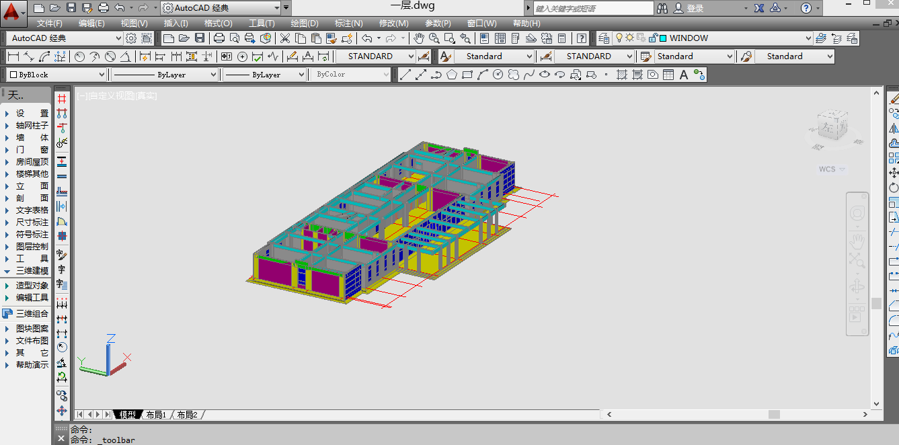899x445 pixels.
Task: Toggle the layer lock padlock icon
Action: [652, 38]
